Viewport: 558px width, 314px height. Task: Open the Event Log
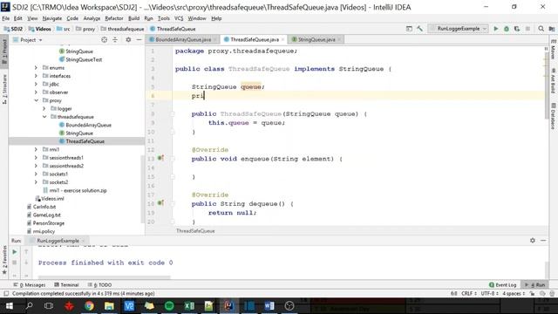pos(503,285)
